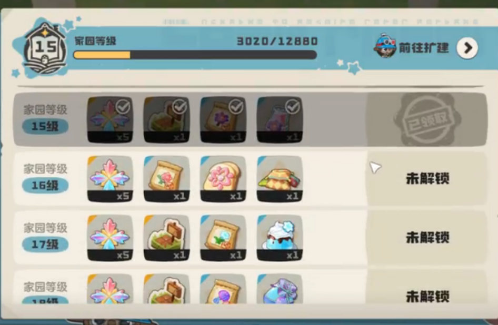Click the checked crystal flower in level 15 row

point(110,120)
